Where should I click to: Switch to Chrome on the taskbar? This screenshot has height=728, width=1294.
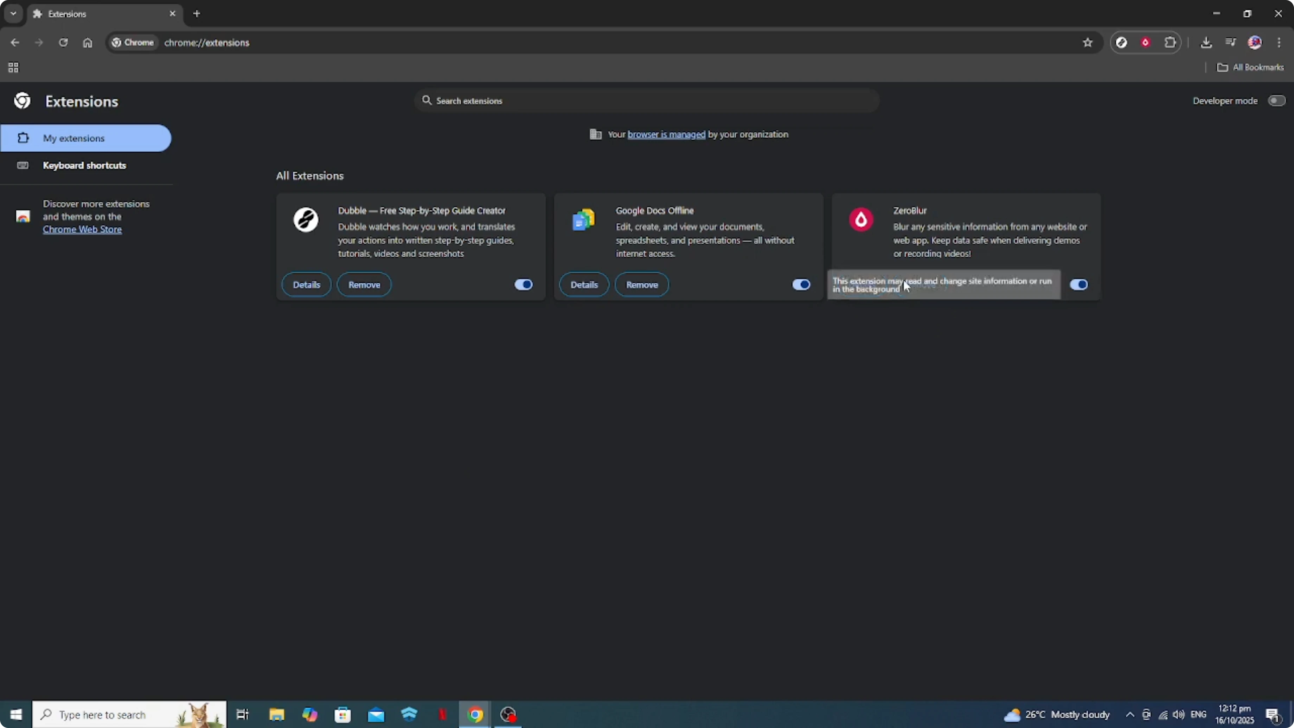pyautogui.click(x=475, y=714)
